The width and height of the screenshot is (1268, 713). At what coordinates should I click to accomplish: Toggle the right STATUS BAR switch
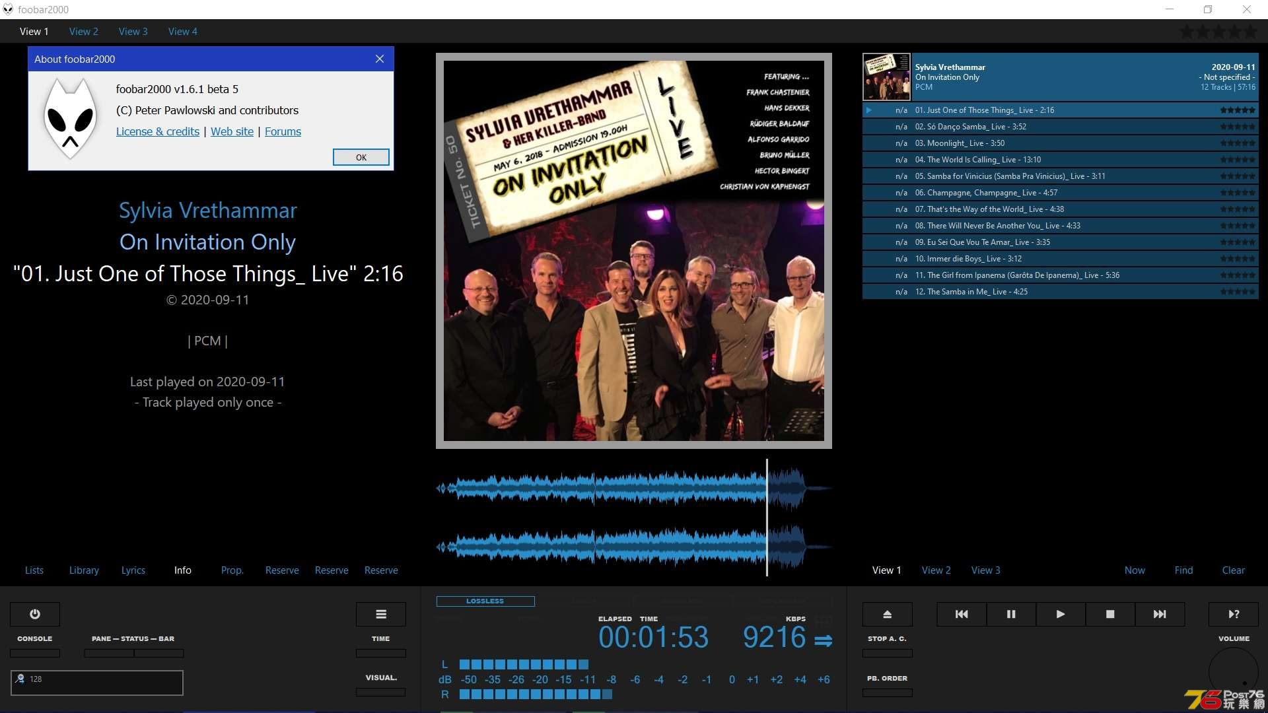coord(159,653)
